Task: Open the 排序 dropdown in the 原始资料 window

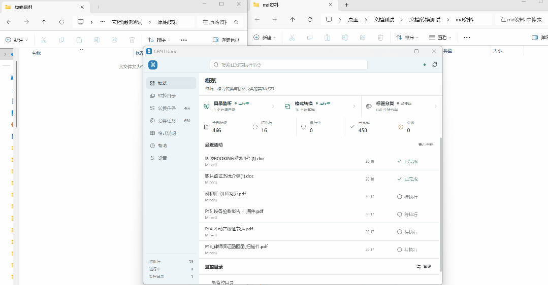Action: tap(158, 40)
